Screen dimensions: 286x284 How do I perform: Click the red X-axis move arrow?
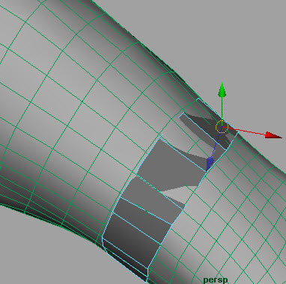[x=273, y=135]
